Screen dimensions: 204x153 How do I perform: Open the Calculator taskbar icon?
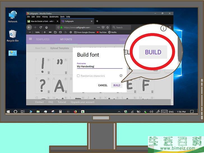[x=60, y=112]
